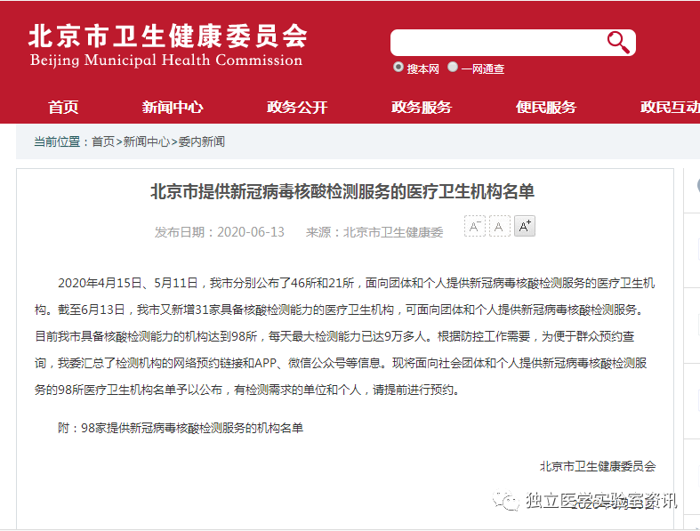Viewport: 700px width, 531px height.
Task: Open the 新闻中心 navigation menu item
Action: pyautogui.click(x=173, y=108)
